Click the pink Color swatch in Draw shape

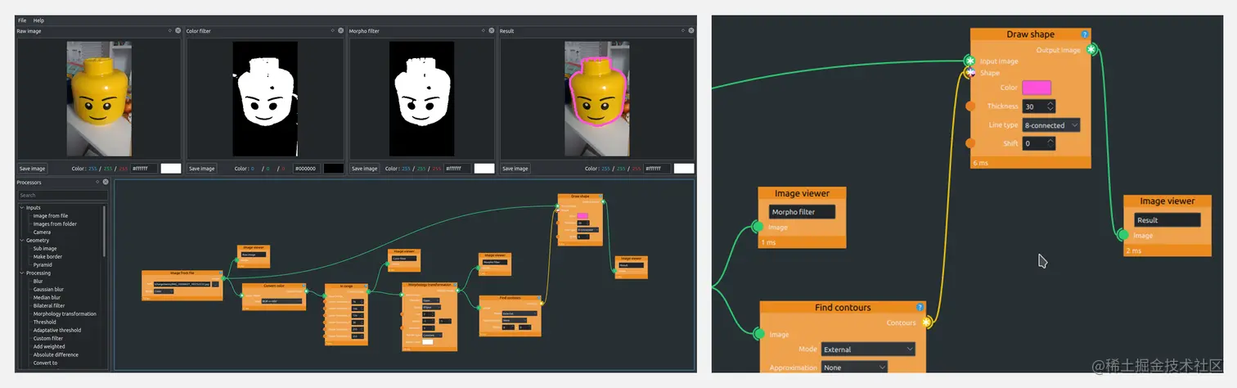click(x=1037, y=88)
